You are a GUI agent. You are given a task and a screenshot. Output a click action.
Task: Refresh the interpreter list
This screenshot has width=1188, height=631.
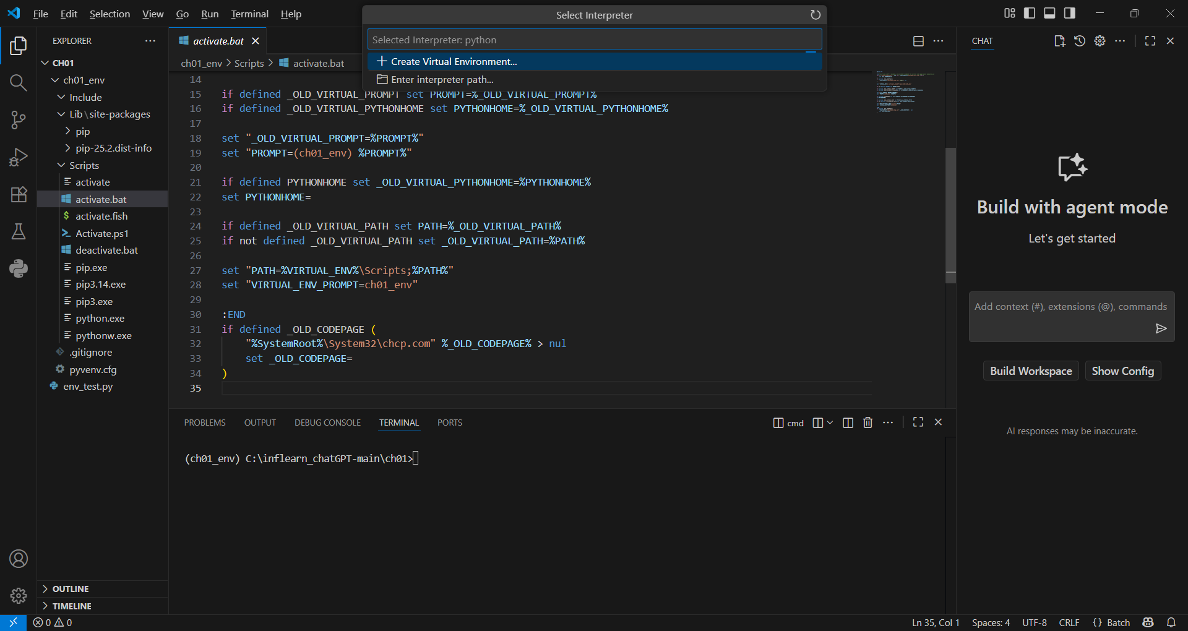point(815,15)
